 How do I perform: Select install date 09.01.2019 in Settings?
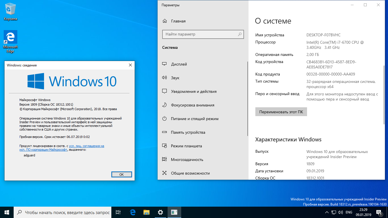pos(315,171)
